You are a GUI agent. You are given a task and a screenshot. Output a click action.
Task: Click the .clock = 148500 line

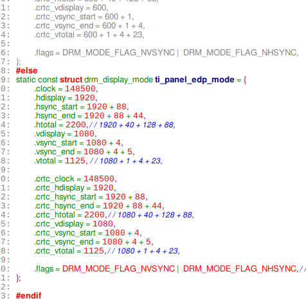[x=66, y=89]
